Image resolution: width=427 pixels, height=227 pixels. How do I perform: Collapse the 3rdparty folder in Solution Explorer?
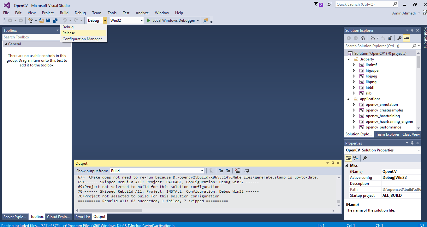point(349,59)
